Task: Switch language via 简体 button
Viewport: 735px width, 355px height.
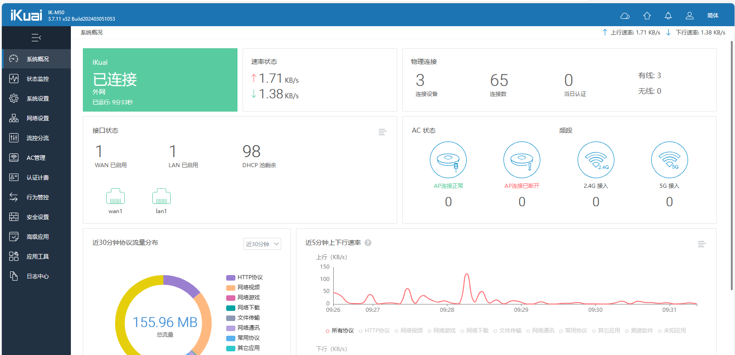Action: click(x=713, y=16)
